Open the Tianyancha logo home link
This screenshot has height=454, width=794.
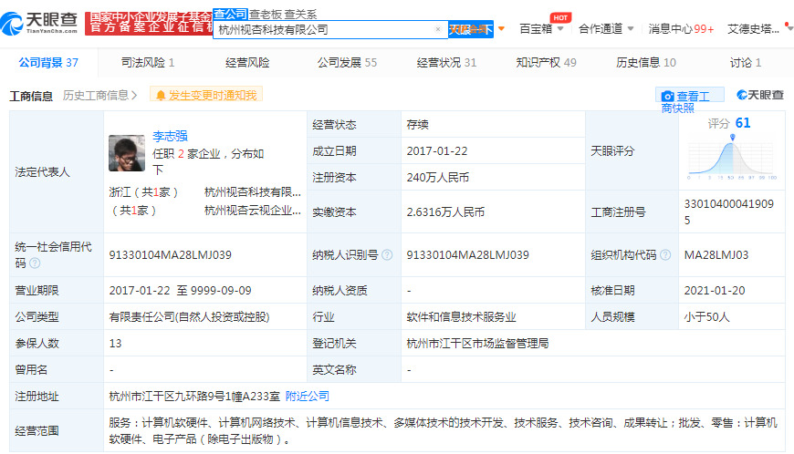pos(39,24)
